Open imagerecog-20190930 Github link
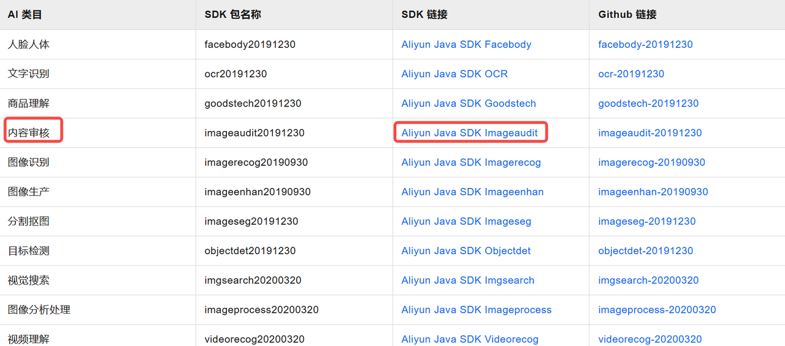Image resolution: width=785 pixels, height=346 pixels. pos(651,162)
